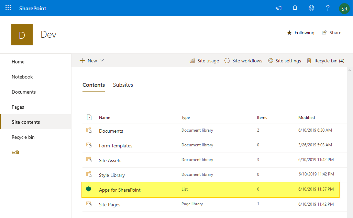
Task: Click the Recycle bin icon in the toolbar
Action: 308,61
